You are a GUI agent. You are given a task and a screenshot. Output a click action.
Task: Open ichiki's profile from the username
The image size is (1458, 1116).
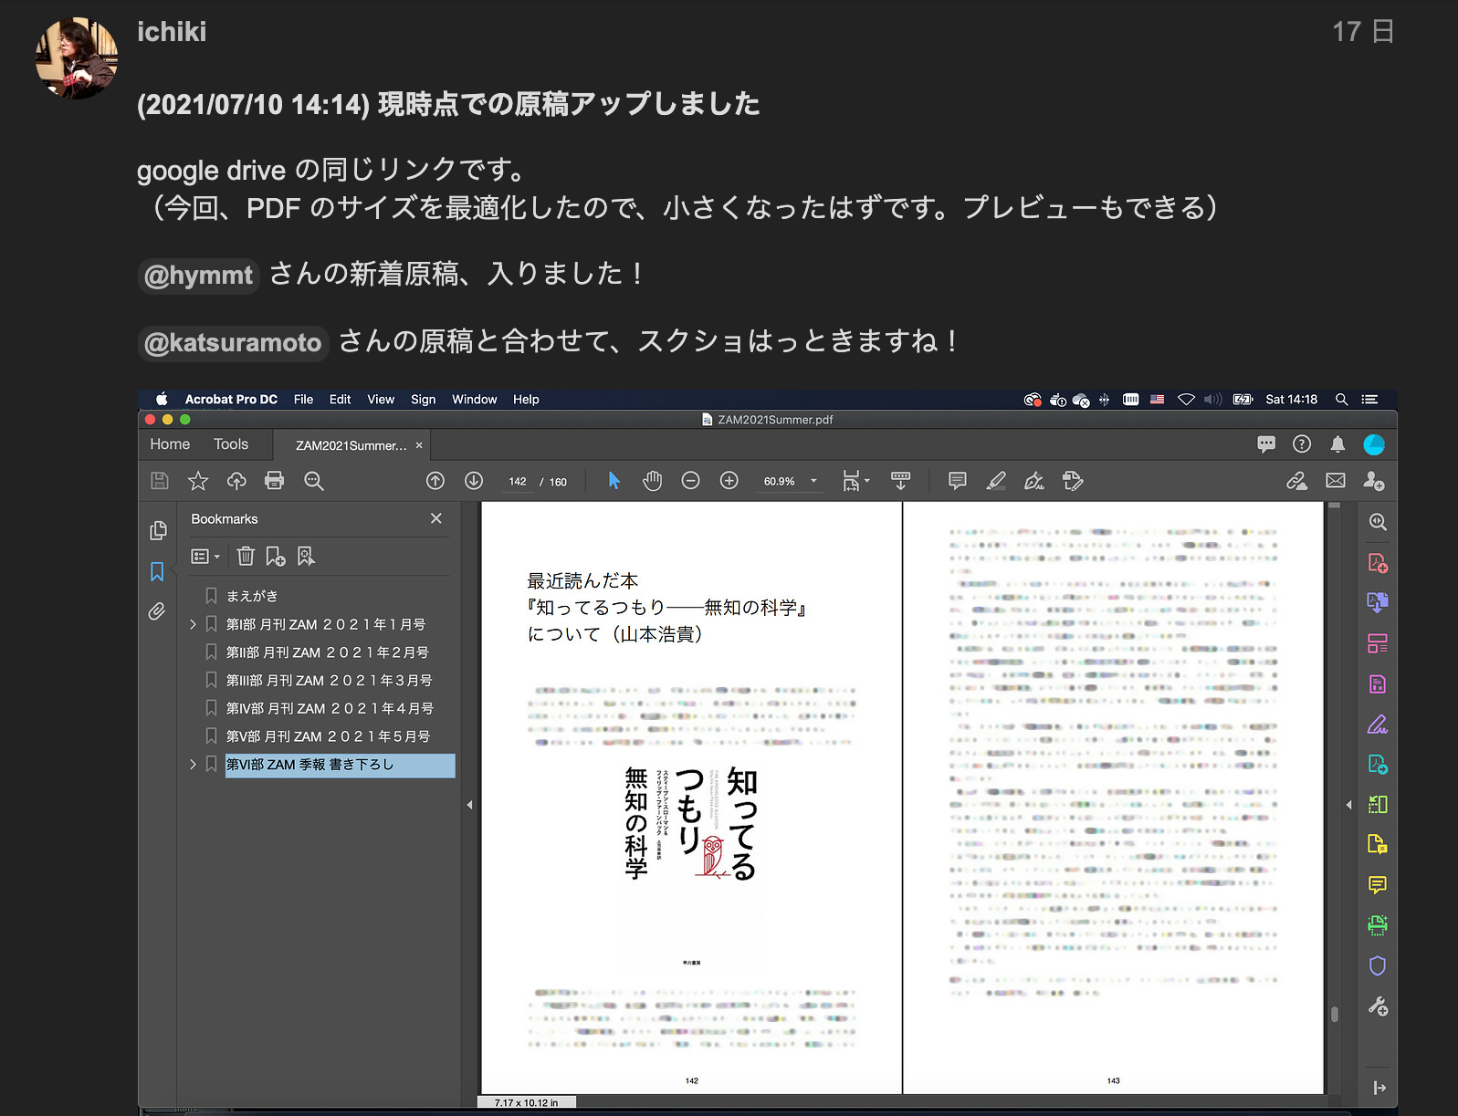click(x=172, y=32)
